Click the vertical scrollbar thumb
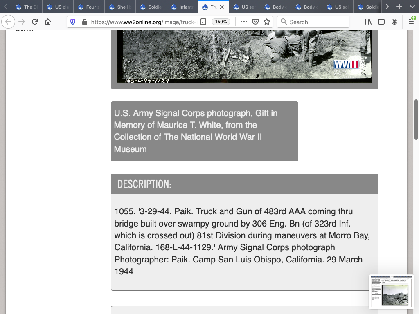The height and width of the screenshot is (314, 419). [x=416, y=119]
